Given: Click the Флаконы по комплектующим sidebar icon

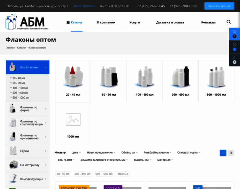Looking at the screenshot, I should [13, 123].
